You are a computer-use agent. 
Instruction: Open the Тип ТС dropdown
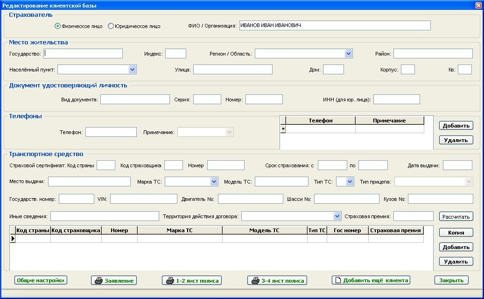(x=350, y=181)
